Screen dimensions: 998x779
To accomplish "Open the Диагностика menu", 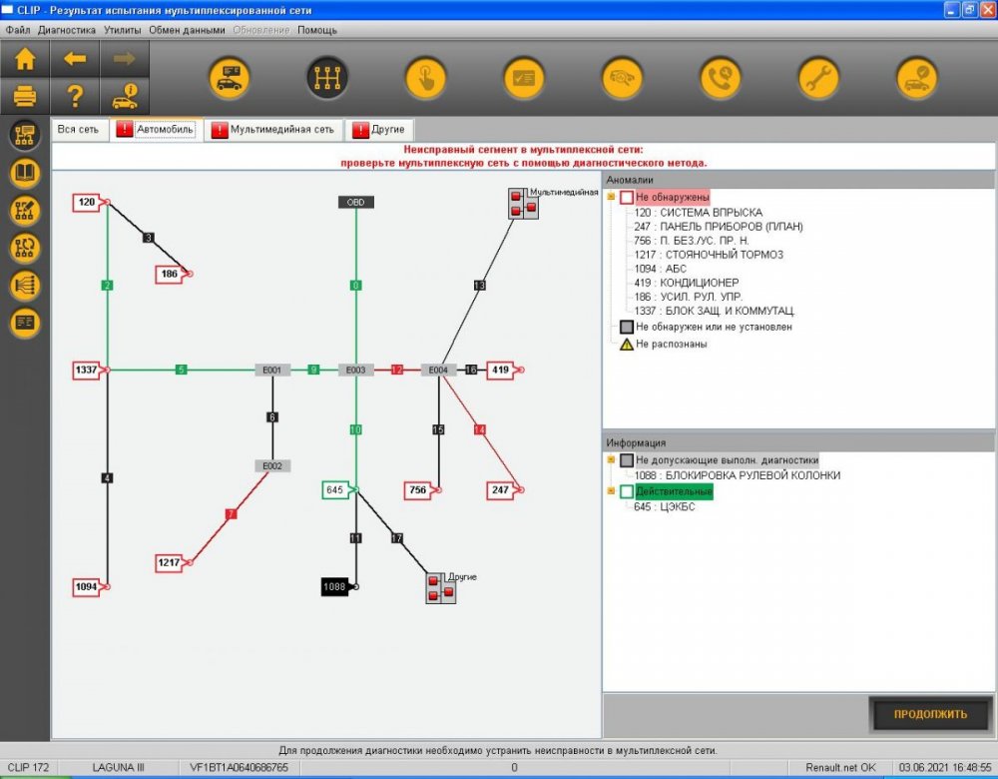I will coord(66,30).
